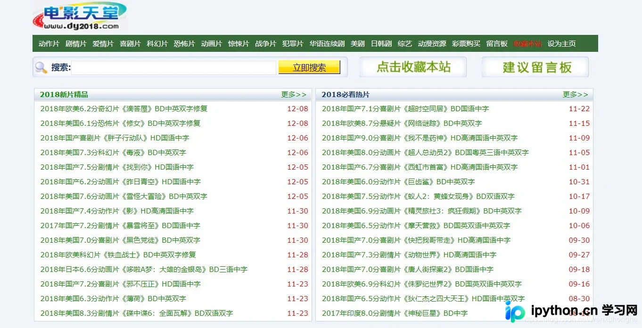
Task: Open the 爱情片 category
Action: pyautogui.click(x=103, y=44)
